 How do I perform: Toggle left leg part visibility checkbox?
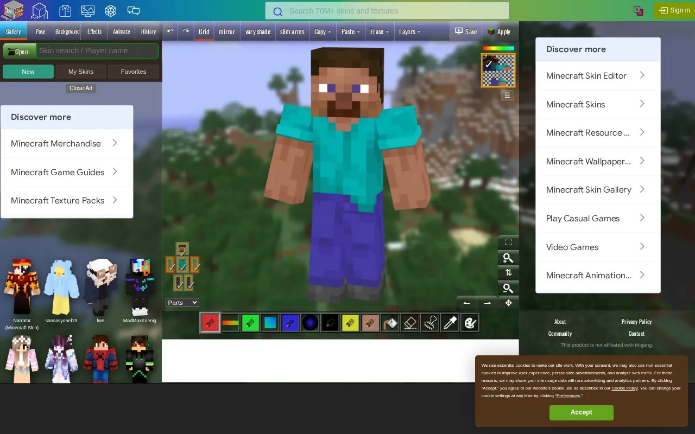[178, 283]
